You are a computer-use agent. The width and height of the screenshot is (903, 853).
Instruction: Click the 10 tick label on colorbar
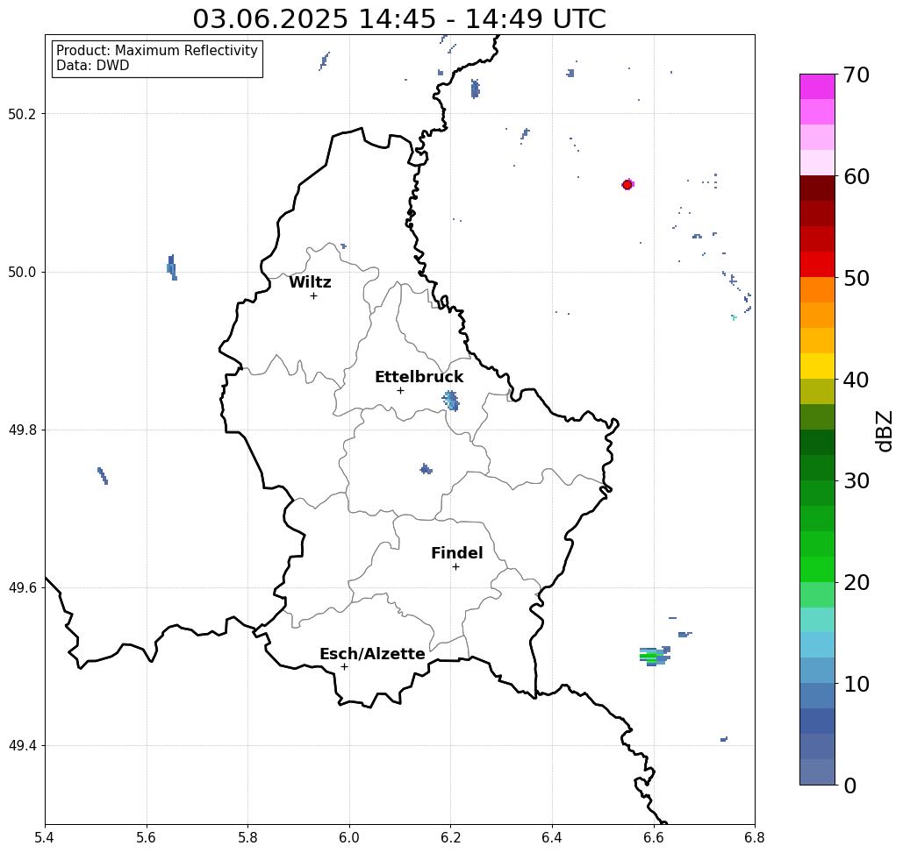click(856, 684)
